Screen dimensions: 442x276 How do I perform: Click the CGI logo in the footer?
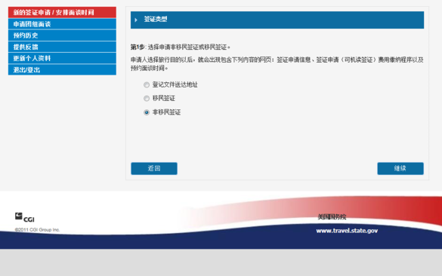[24, 217]
